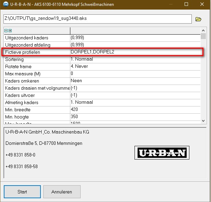
Task: Click the Max measure value 0
Action: (72, 74)
